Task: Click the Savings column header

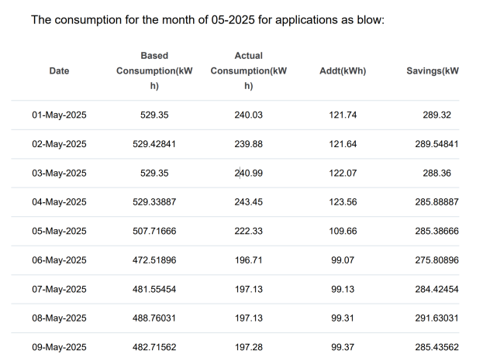Action: [433, 71]
